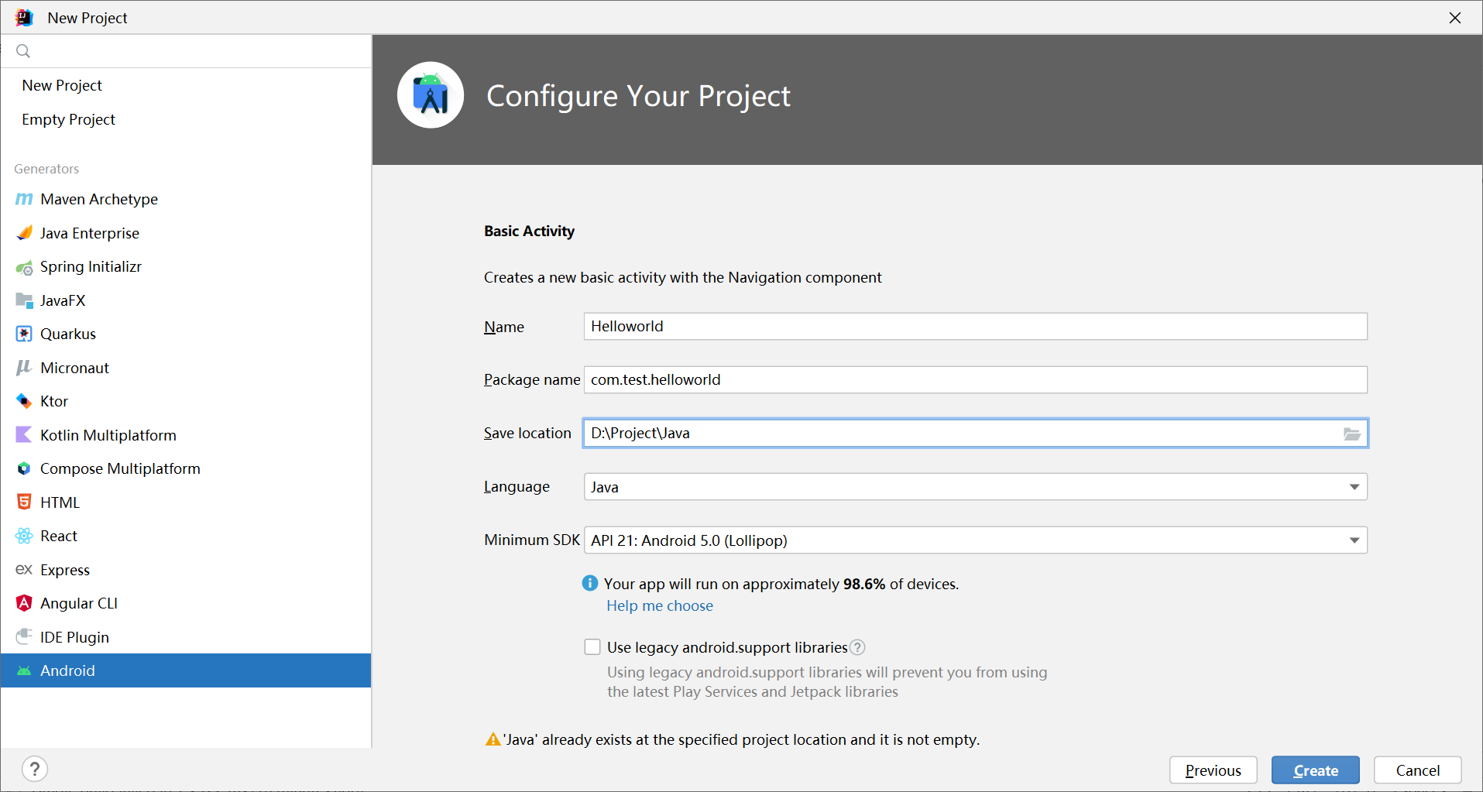Choose the Android generator
This screenshot has height=792, width=1483.
tap(186, 670)
